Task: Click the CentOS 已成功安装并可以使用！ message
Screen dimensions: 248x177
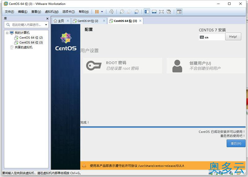Action: (222, 132)
